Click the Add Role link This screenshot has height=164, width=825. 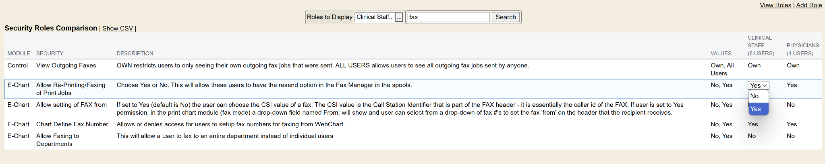tap(809, 5)
